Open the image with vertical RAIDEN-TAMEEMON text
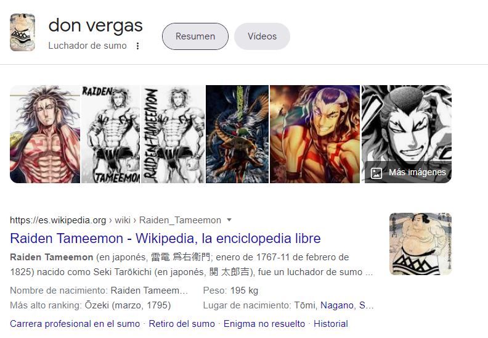 click(173, 134)
